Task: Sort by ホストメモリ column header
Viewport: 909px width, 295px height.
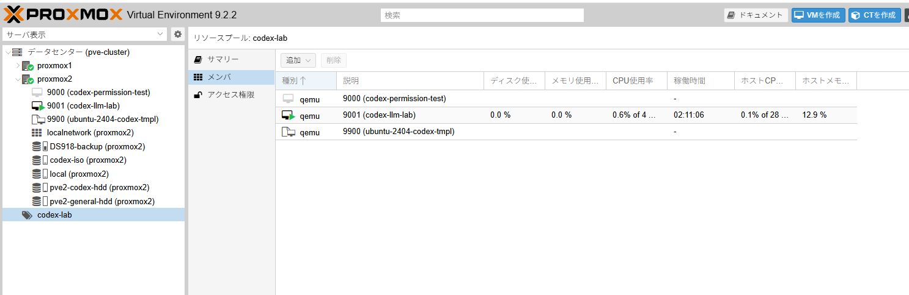Action: pos(826,80)
